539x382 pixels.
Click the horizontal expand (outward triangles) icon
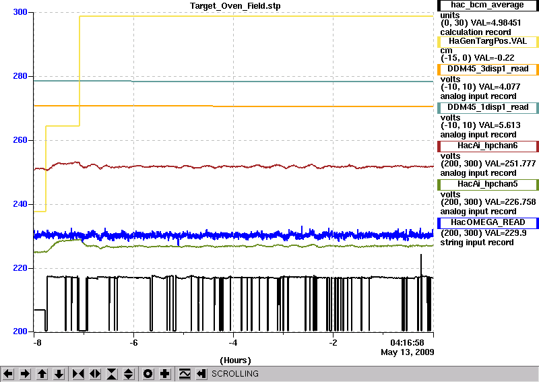click(x=95, y=373)
